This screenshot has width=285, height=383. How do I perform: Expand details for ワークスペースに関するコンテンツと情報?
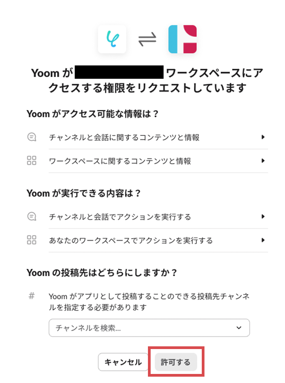(264, 161)
